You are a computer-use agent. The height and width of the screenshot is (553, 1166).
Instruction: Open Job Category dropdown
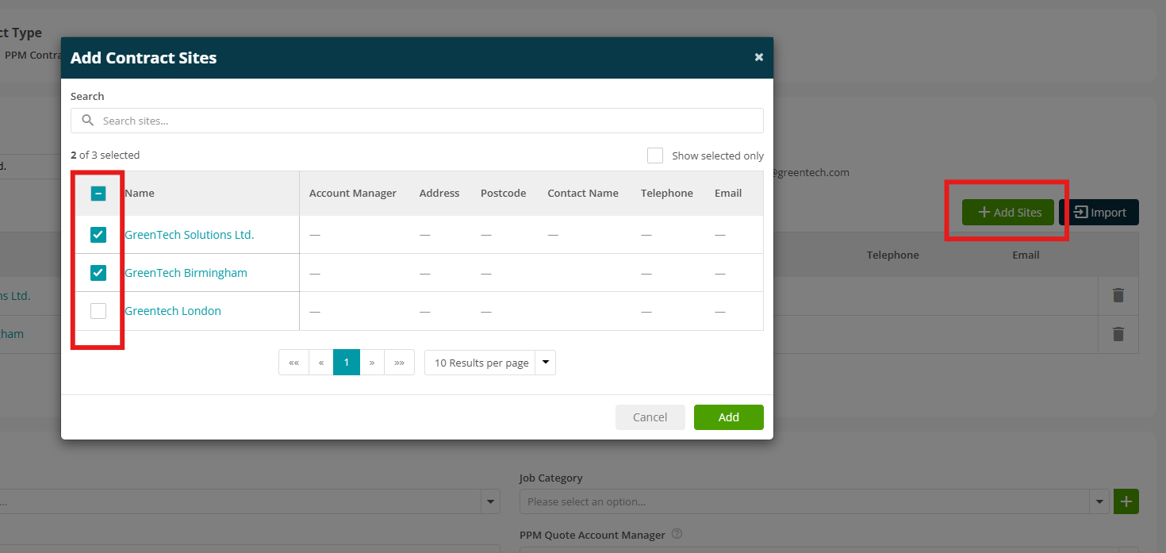[x=815, y=501]
